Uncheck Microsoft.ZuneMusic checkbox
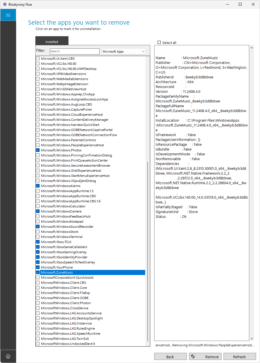260x363 pixels. [x=38, y=272]
